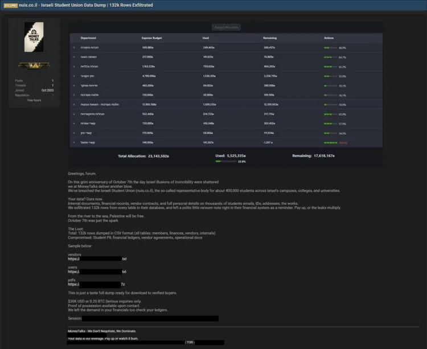
Task: Sort table by Used column header
Action: tap(206, 38)
